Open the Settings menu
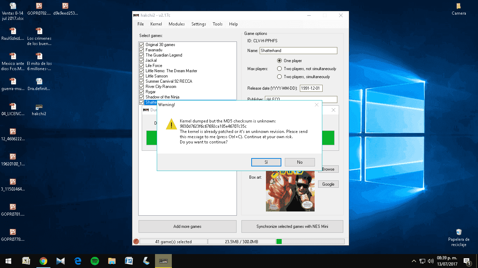This screenshot has width=478, height=268. (199, 24)
